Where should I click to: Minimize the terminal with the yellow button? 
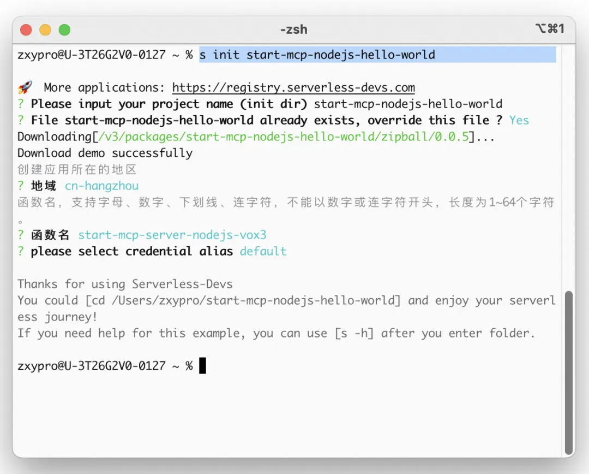tap(45, 29)
